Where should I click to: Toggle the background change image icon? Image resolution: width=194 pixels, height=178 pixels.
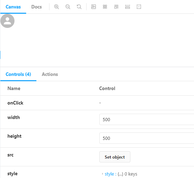pyautogui.click(x=94, y=7)
